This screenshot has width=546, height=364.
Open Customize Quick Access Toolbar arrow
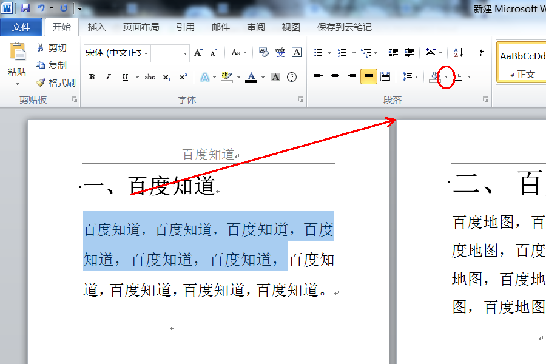pyautogui.click(x=79, y=8)
